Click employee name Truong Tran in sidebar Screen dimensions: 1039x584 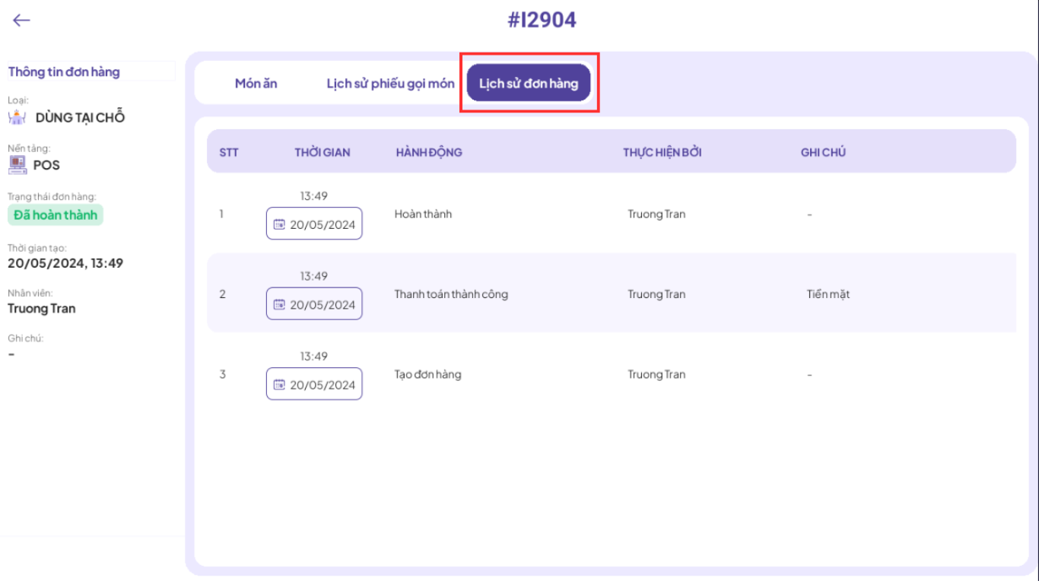42,309
